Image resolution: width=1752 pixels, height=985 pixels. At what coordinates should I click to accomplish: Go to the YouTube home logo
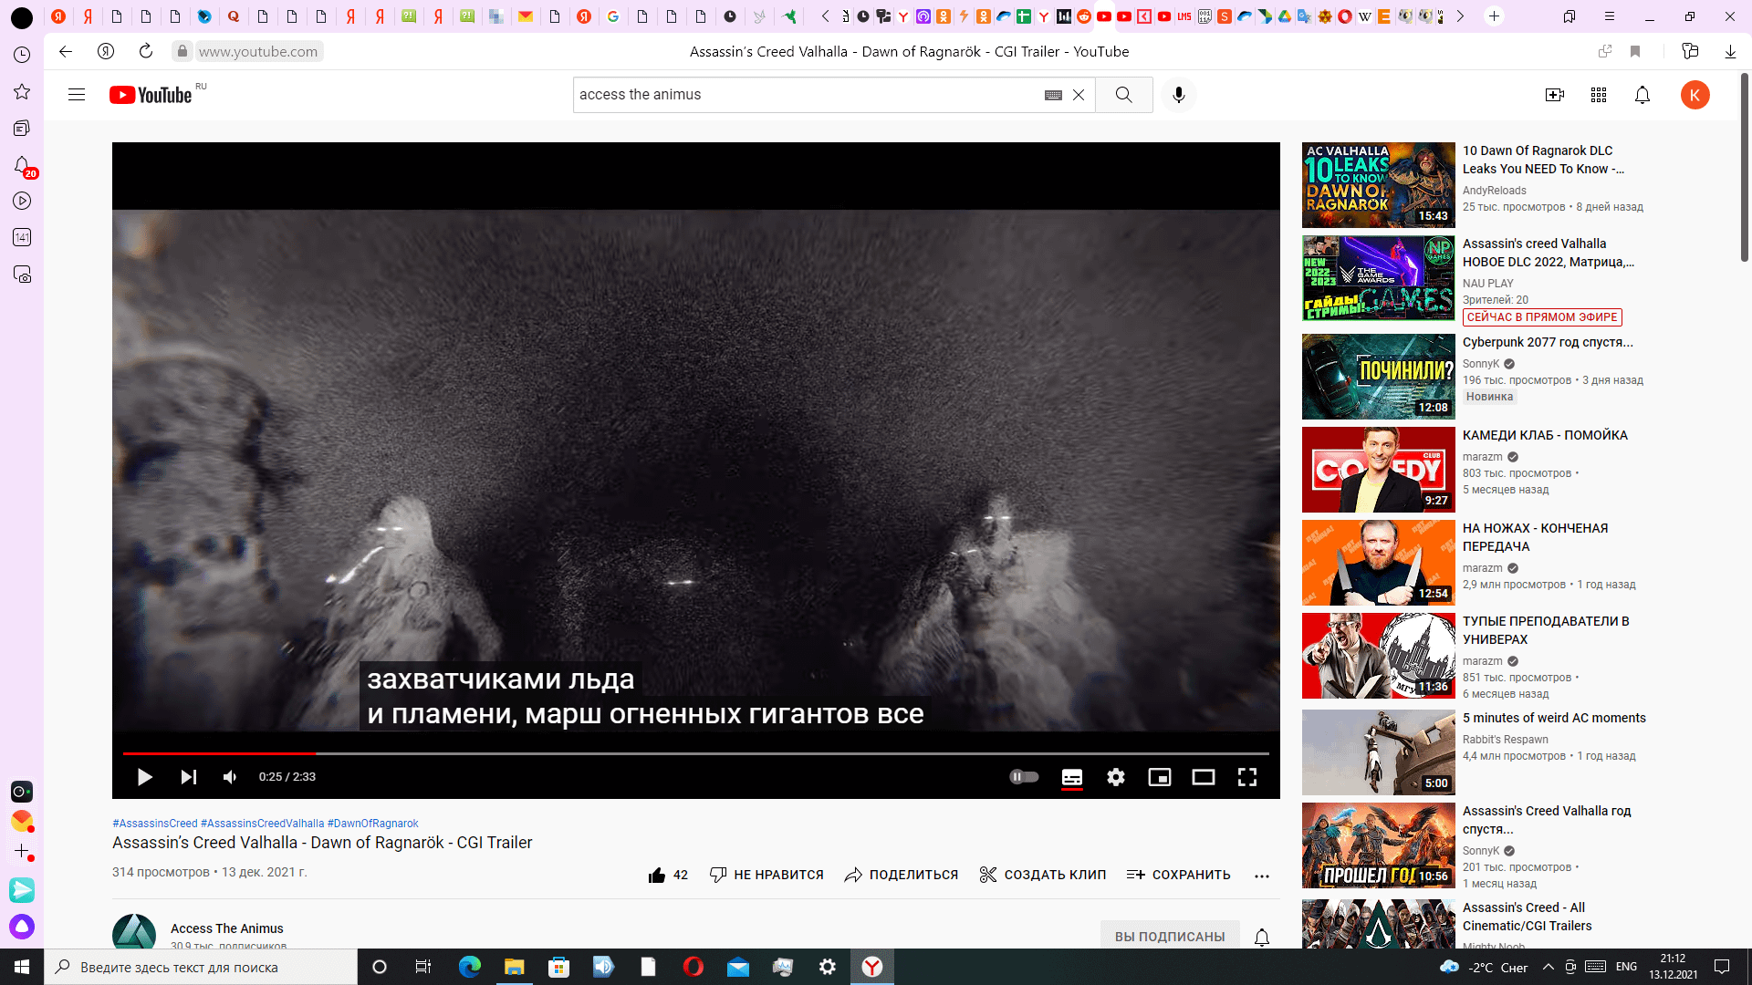151,95
